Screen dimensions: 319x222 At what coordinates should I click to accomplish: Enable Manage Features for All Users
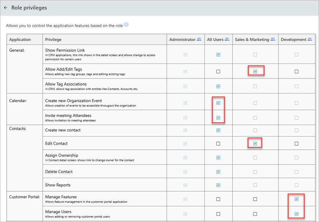218,199
